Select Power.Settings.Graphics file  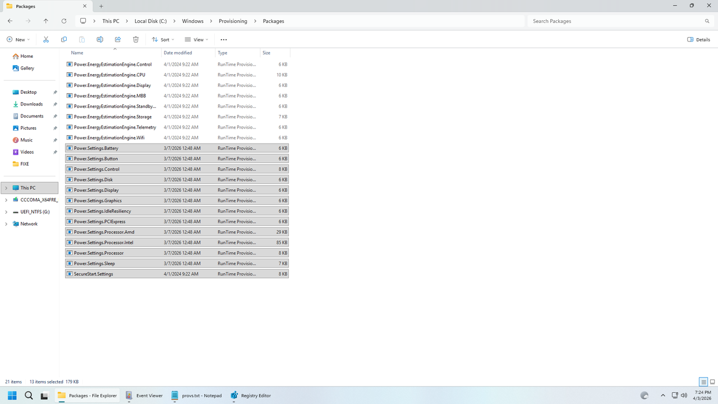tap(177, 200)
